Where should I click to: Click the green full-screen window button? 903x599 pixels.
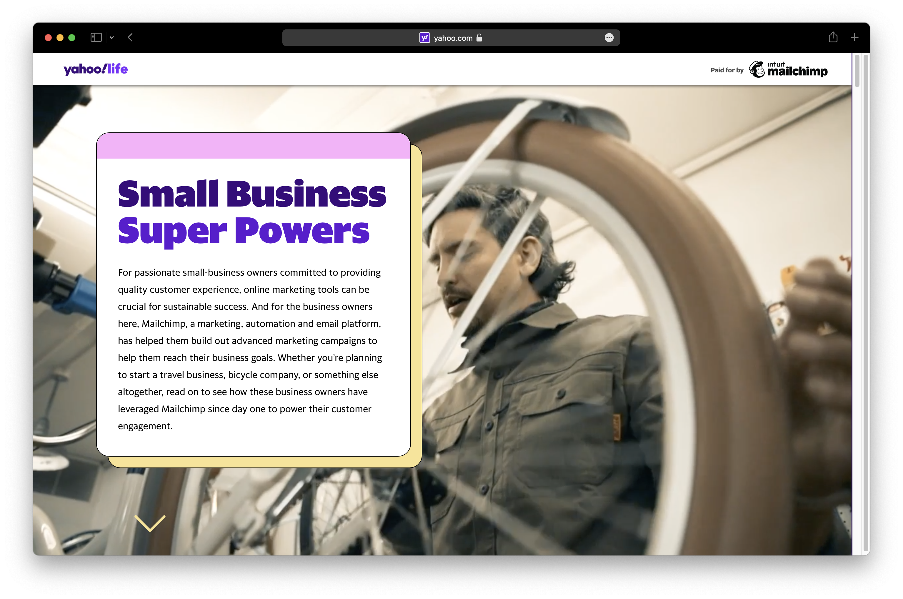point(72,37)
